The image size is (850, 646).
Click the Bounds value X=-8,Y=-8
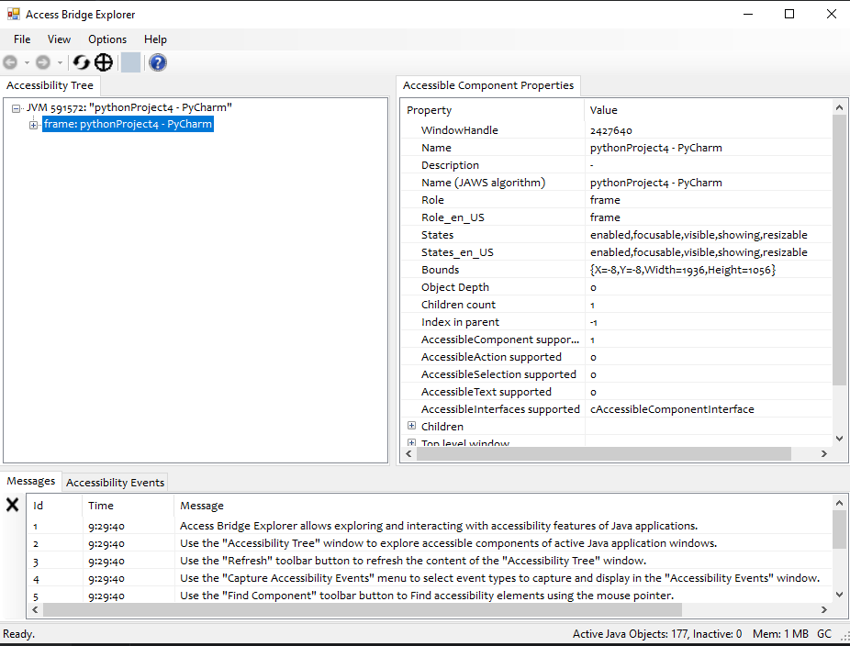683,270
